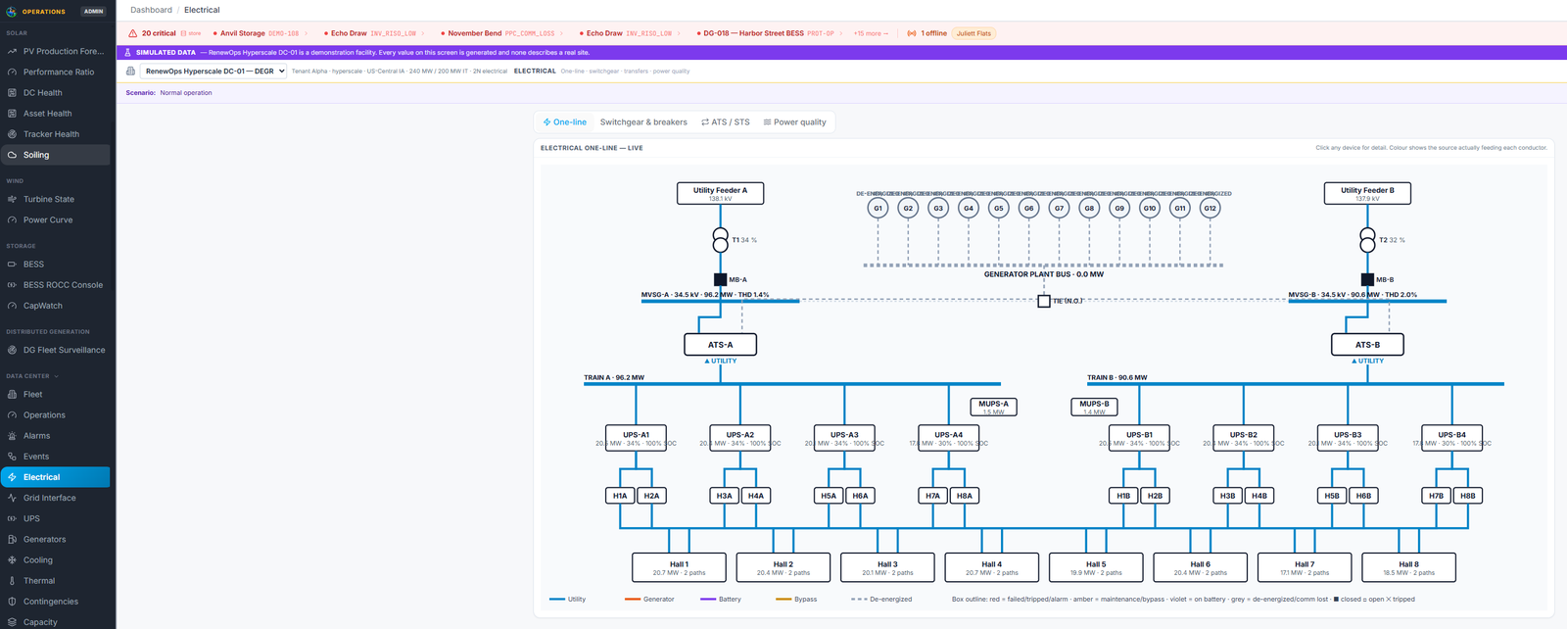The image size is (1567, 629).
Task: Open DC Health from the sidebar
Action: click(x=56, y=93)
